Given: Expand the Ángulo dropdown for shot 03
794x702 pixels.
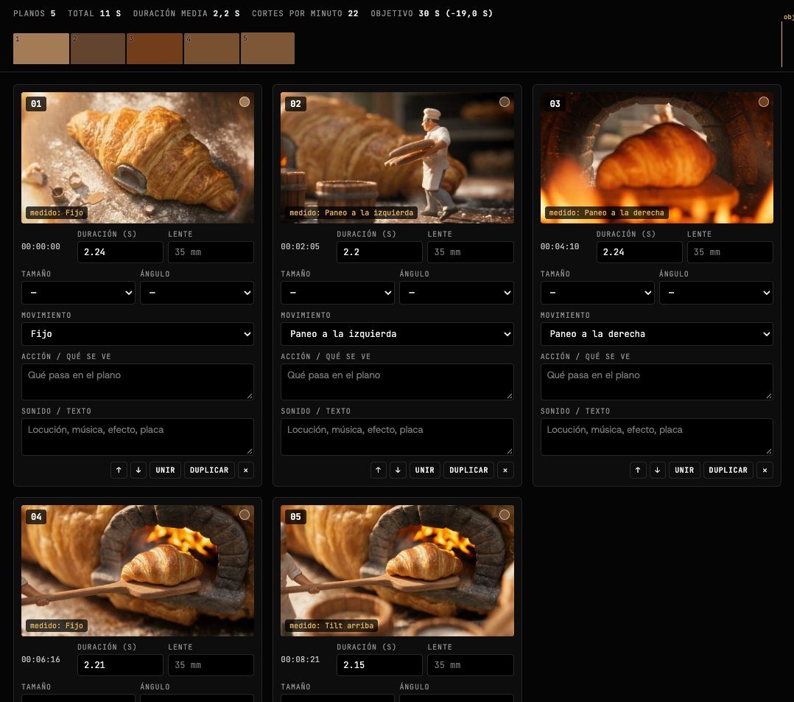Looking at the screenshot, I should [x=716, y=293].
